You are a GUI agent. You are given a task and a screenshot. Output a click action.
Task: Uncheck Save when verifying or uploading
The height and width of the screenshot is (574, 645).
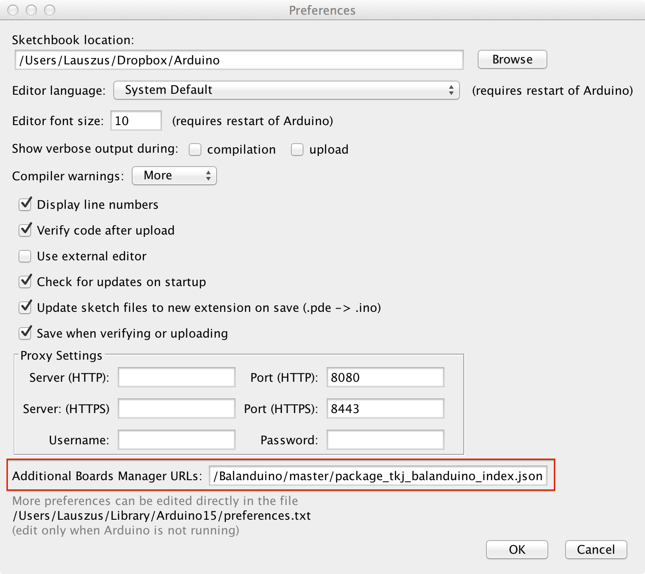click(x=25, y=333)
